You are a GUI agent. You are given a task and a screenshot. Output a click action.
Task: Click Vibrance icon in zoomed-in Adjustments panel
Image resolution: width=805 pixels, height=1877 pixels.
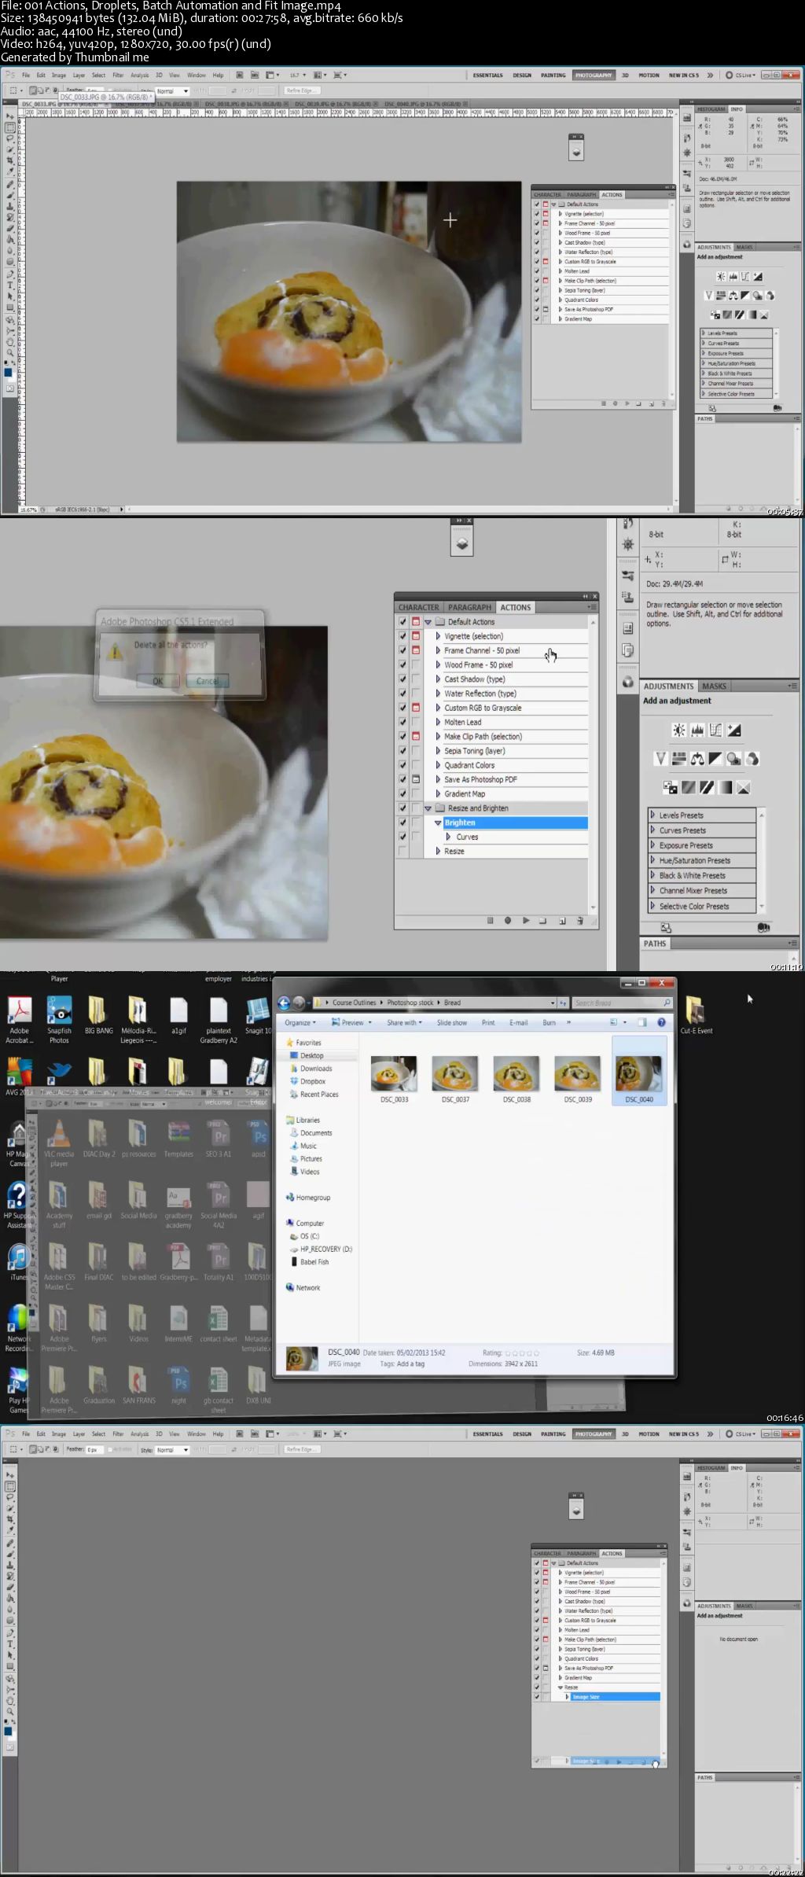click(660, 759)
